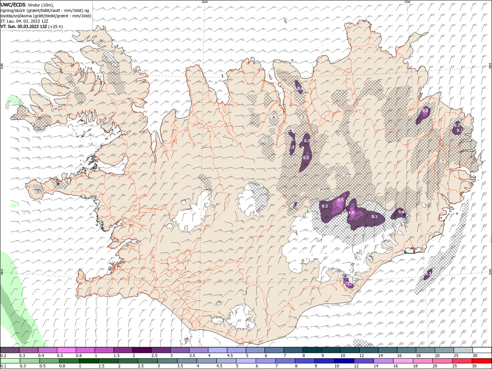Click the light lavender swatch labeled 4 in the snow legend
The image size is (492, 369).
pos(218,350)
